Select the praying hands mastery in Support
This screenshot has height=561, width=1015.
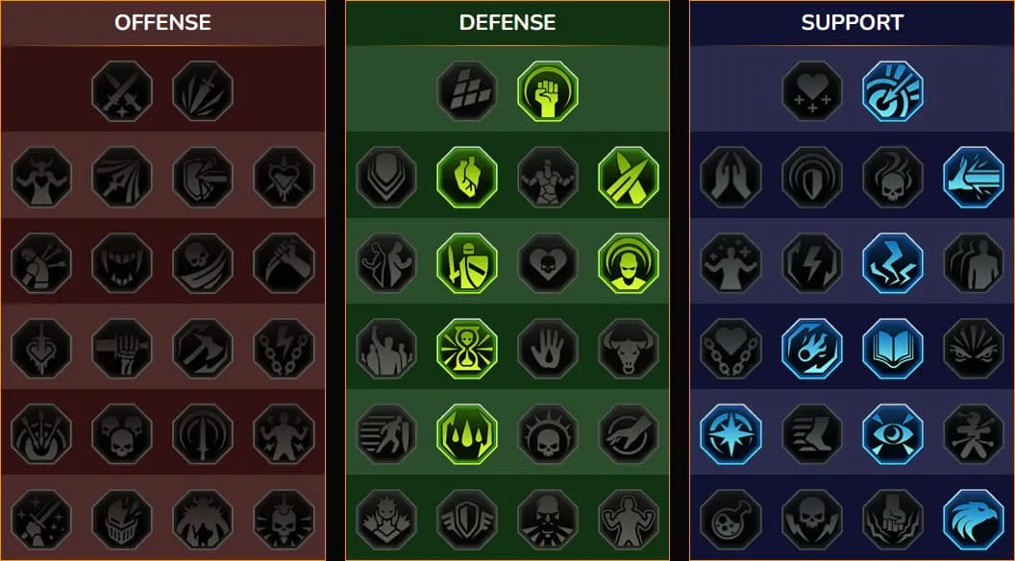(730, 177)
